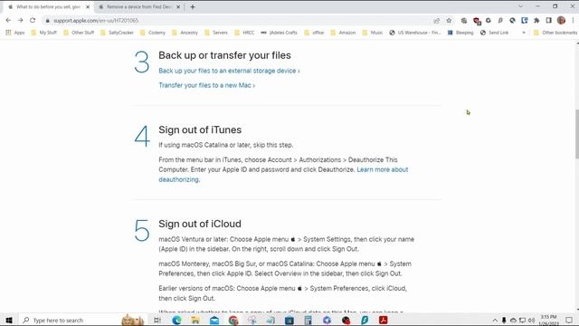Click 'Back up or transfer your files' heading
This screenshot has height=326, width=579.
click(224, 55)
